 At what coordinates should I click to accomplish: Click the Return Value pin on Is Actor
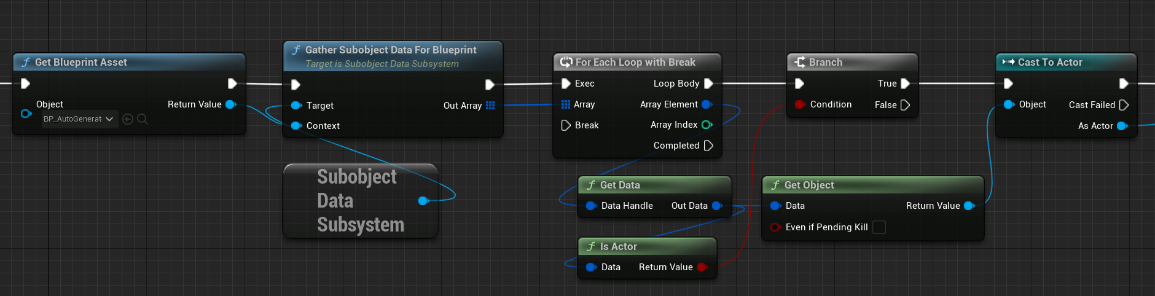pyautogui.click(x=702, y=267)
